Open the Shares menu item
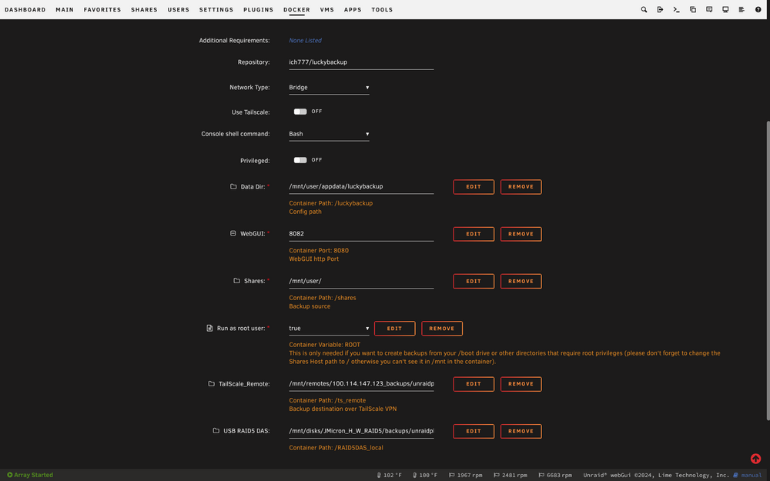Image resolution: width=770 pixels, height=481 pixels. (144, 10)
